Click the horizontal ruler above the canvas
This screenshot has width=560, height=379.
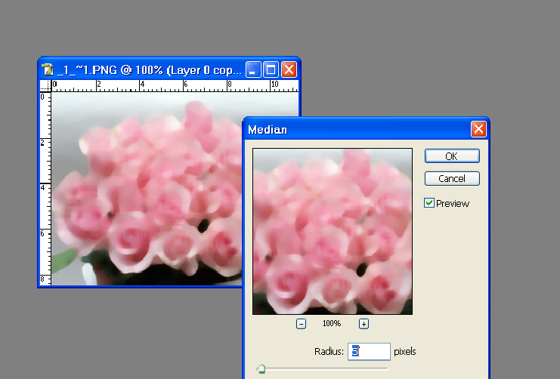click(x=151, y=85)
